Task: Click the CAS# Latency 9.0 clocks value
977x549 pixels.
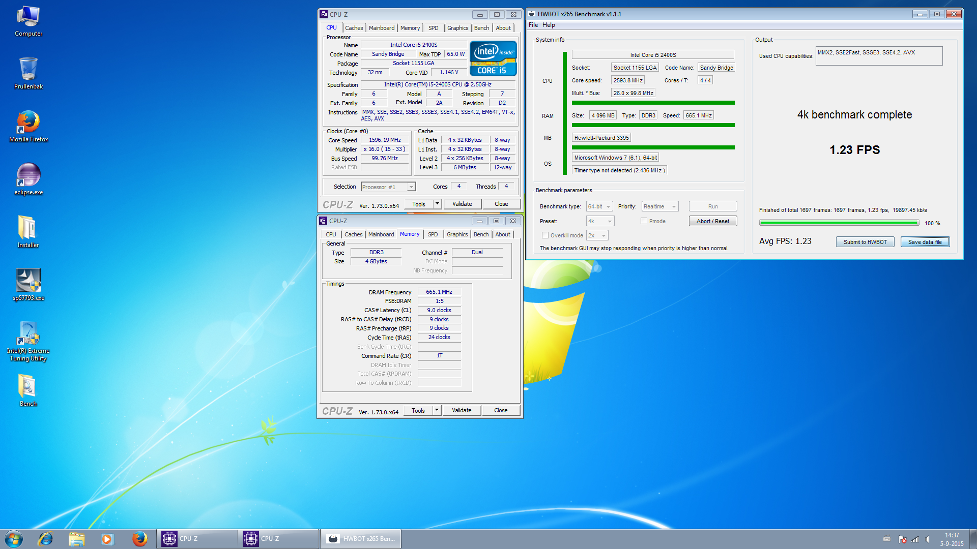Action: pyautogui.click(x=439, y=310)
